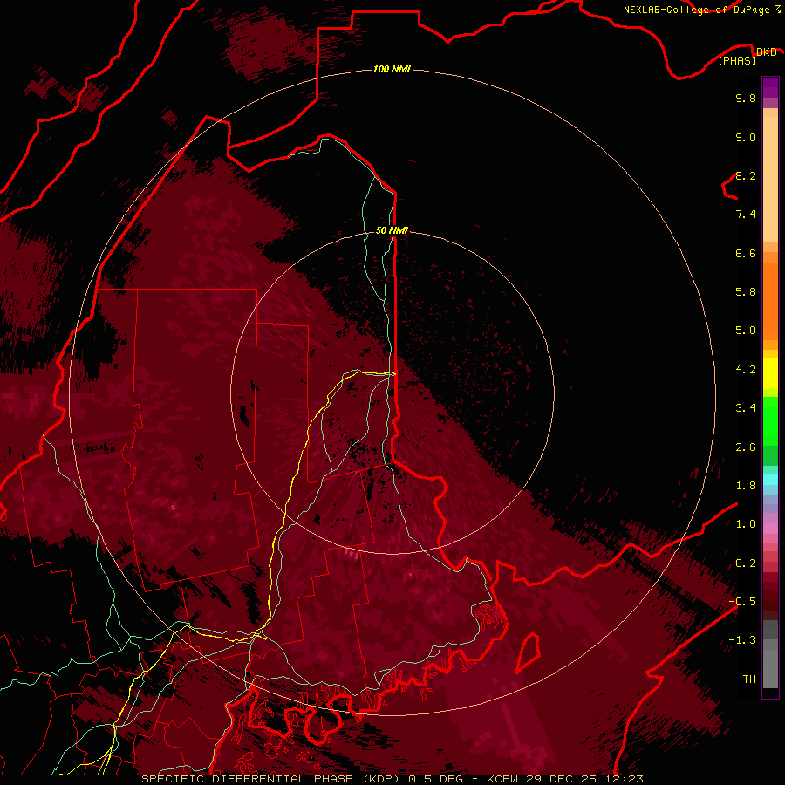This screenshot has width=785, height=785.
Task: Click the [PHAS] unit label
Action: point(737,60)
